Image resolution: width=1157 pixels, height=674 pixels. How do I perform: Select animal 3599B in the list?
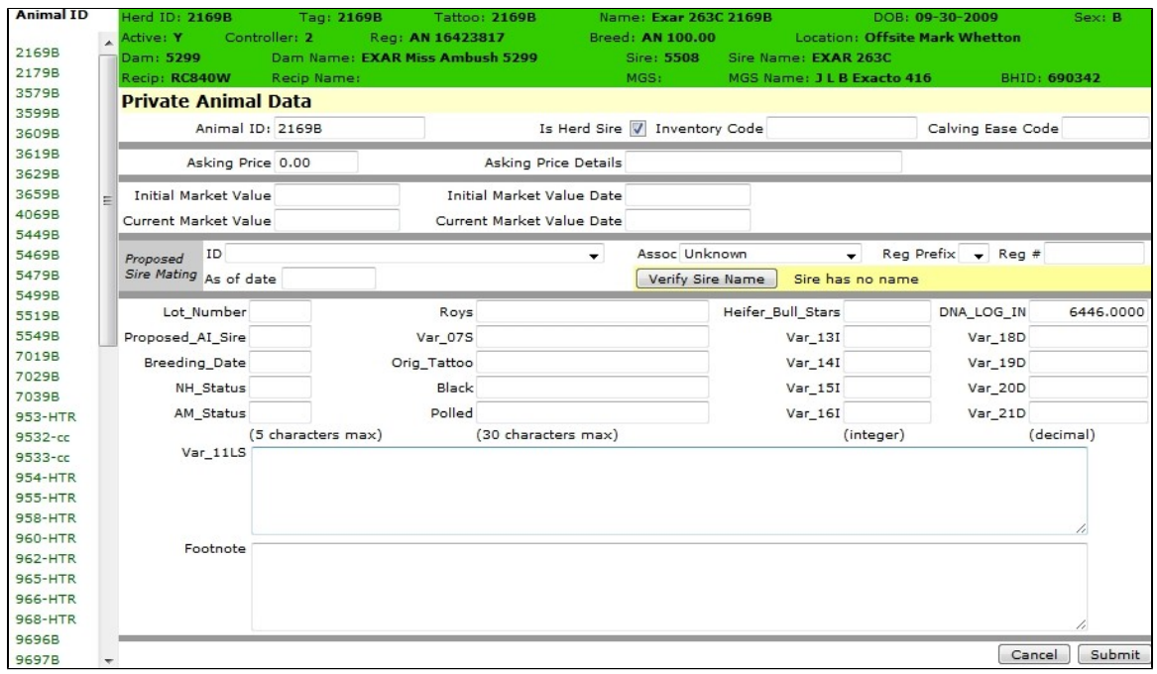point(38,113)
